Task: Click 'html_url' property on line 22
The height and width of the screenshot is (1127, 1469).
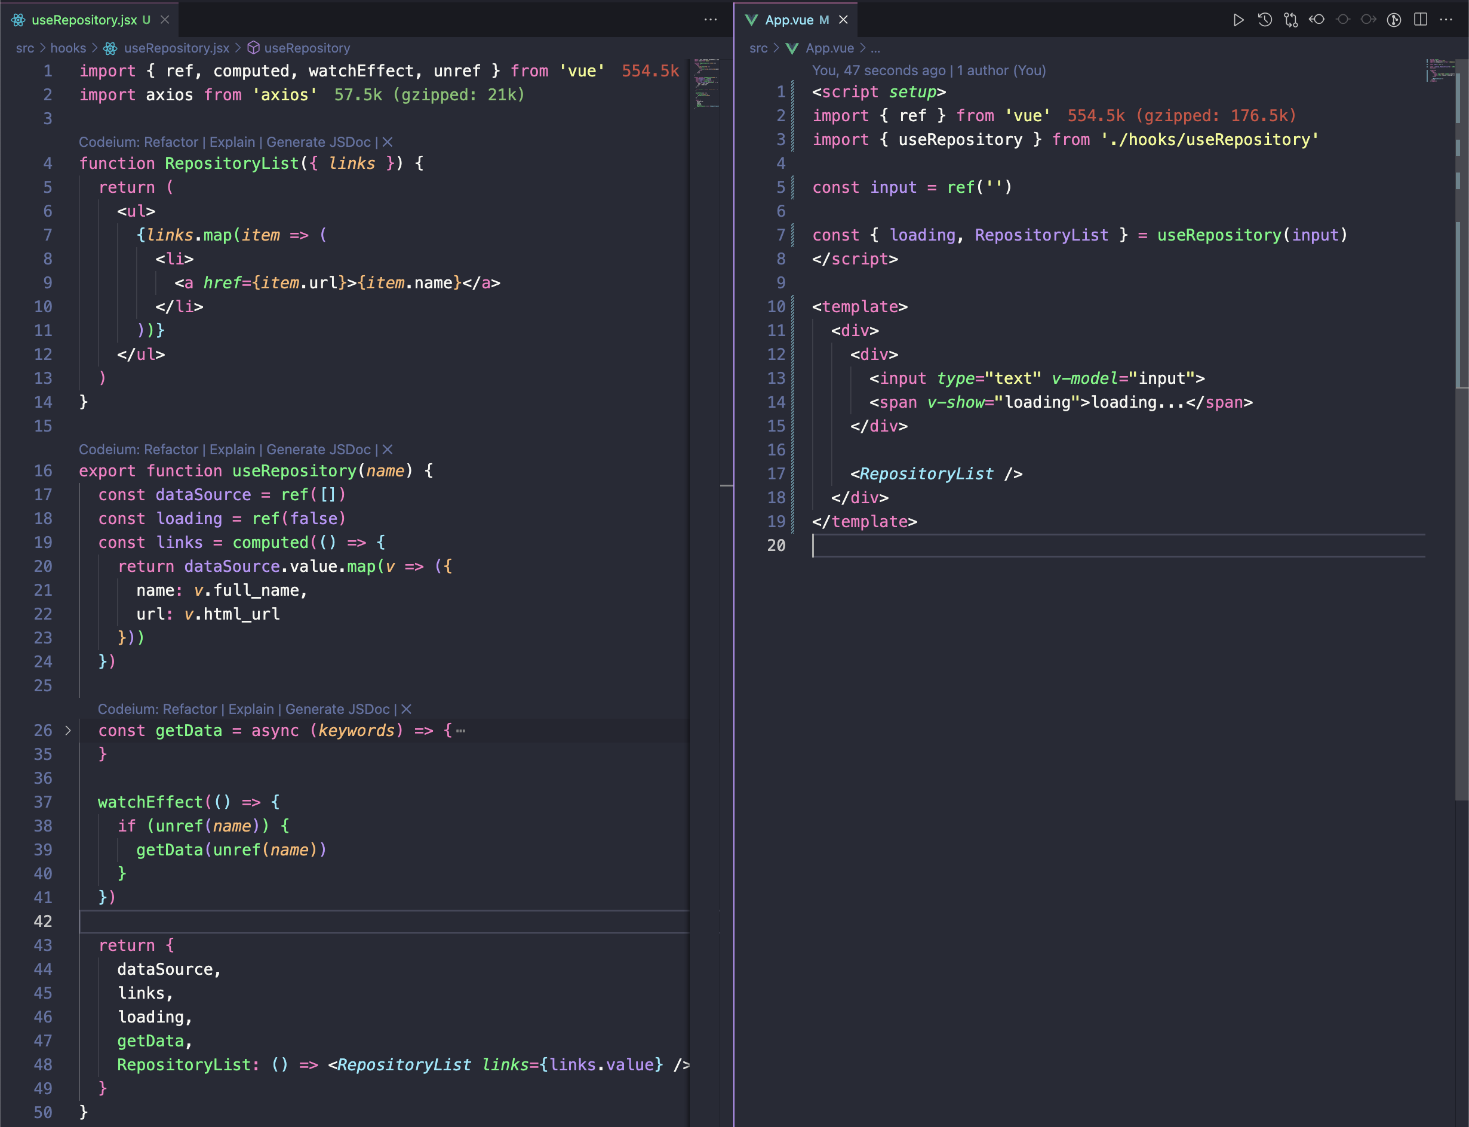Action: 242,614
